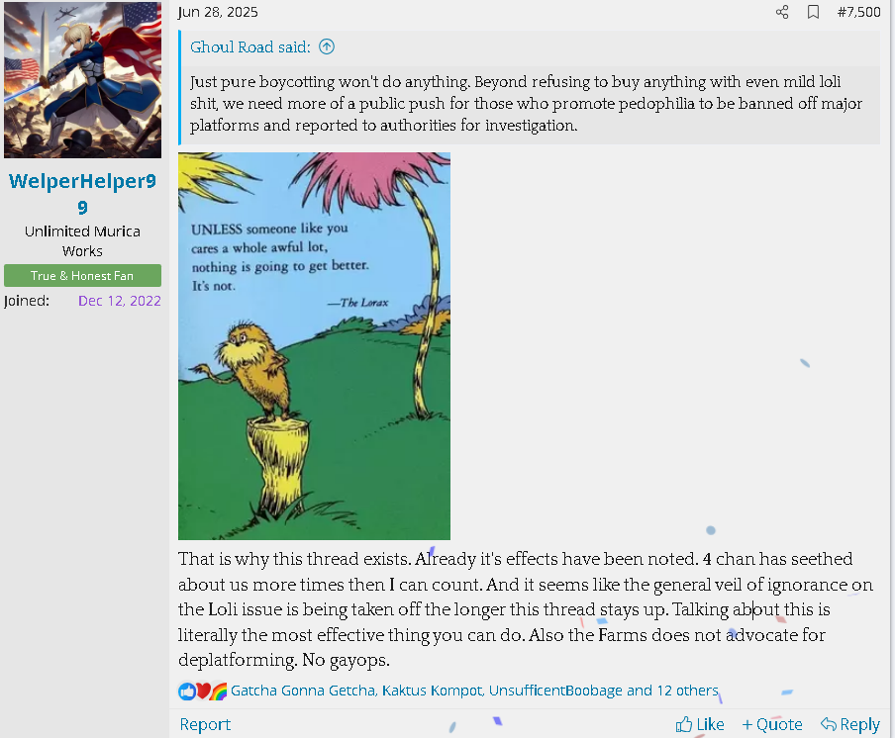Jump to the quoted post via the up-arrow icon
The width and height of the screenshot is (895, 738).
point(327,46)
